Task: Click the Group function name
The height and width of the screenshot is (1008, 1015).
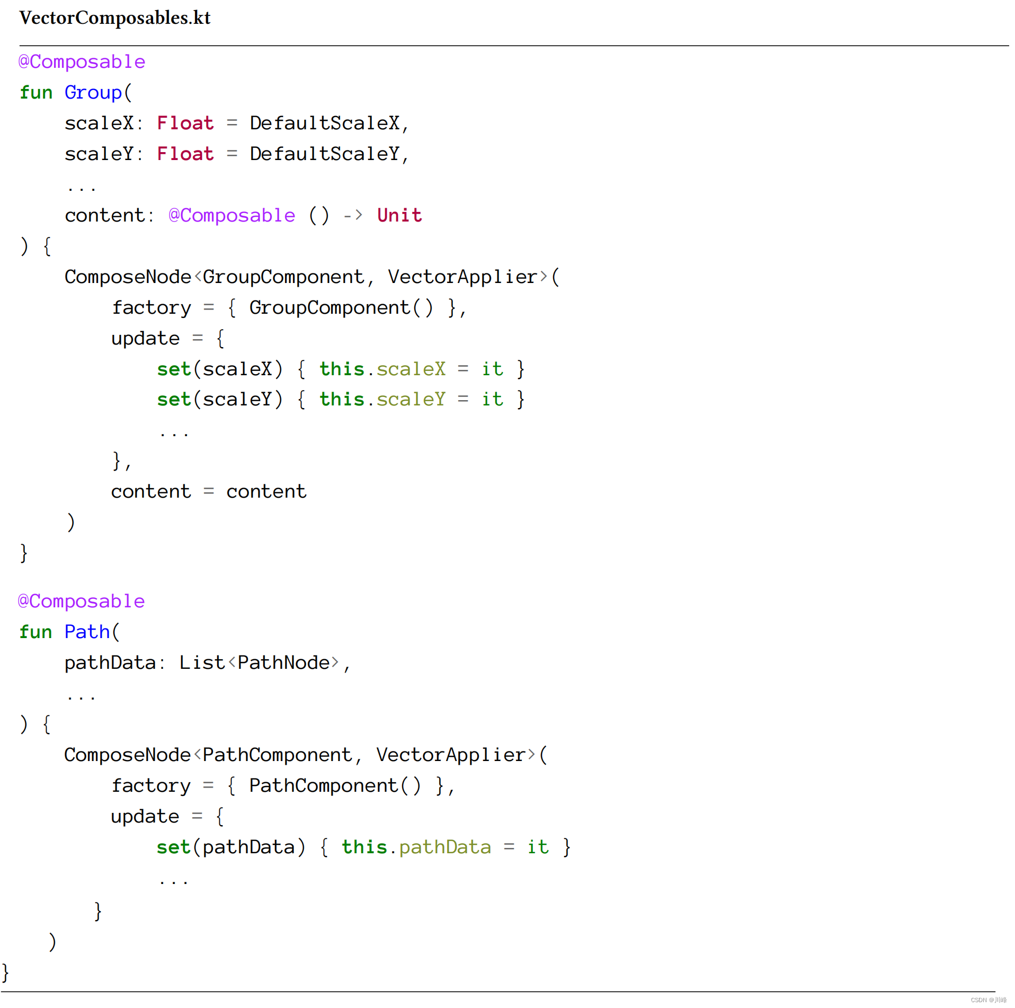Action: tap(93, 93)
